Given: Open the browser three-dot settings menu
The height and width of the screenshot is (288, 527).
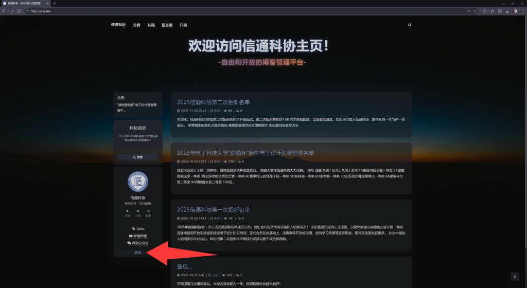Looking at the screenshot, I should tap(522, 11).
